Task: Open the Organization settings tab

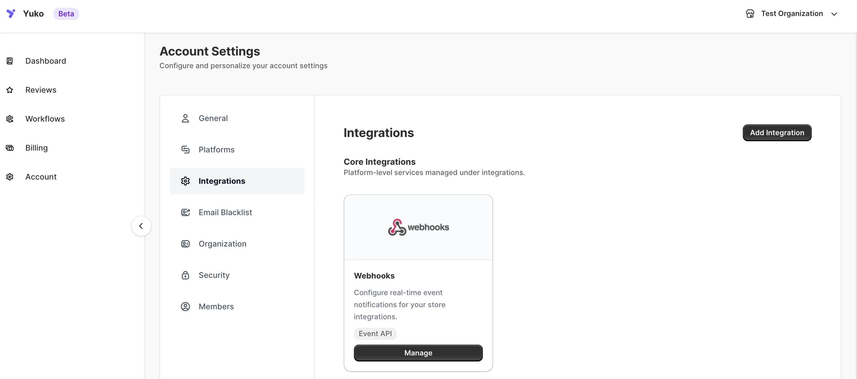Action: [237, 244]
